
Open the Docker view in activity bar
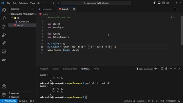[4, 60]
